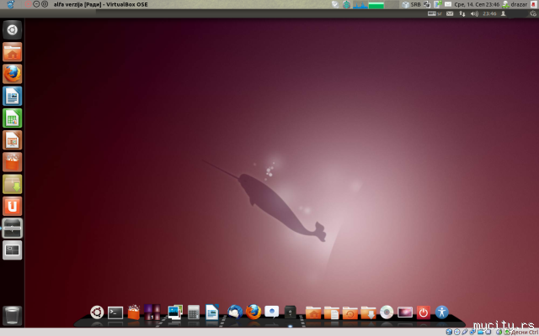Open the guest session gear menu
Viewport: 539px width, 336px height.
coord(533,13)
